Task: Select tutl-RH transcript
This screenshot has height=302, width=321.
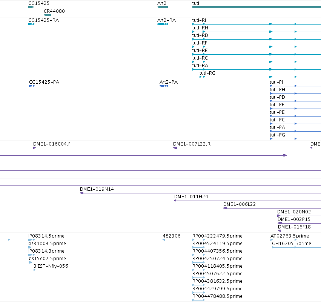Action: [200, 28]
